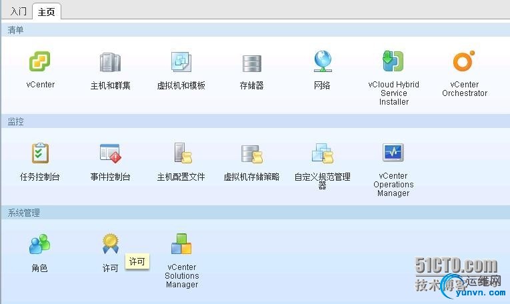Click 'vCloud Hybrid Service Installer' label text
510x304 pixels.
click(393, 93)
